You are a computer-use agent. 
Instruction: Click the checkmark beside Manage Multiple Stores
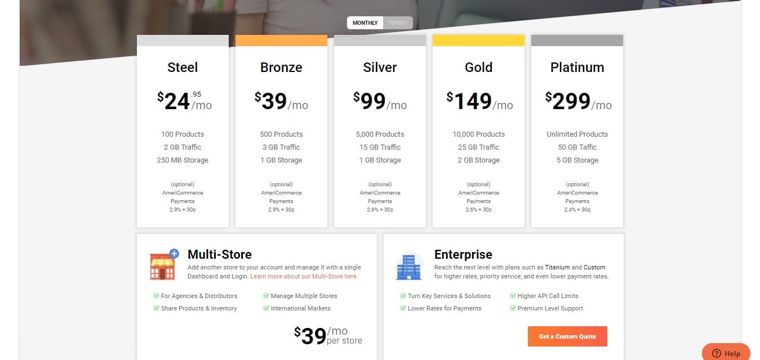click(266, 296)
